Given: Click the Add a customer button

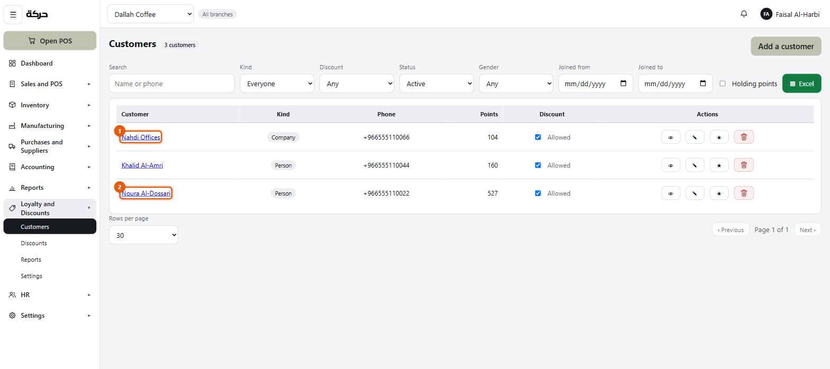Looking at the screenshot, I should (786, 46).
